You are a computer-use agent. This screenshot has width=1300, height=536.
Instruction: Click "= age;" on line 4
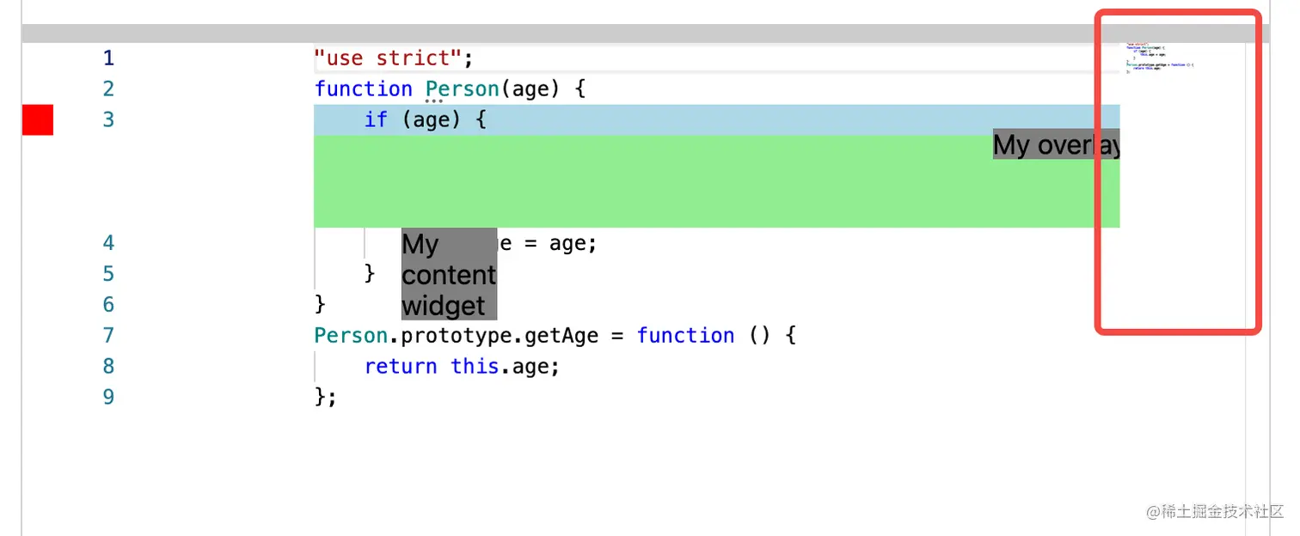[x=561, y=243]
